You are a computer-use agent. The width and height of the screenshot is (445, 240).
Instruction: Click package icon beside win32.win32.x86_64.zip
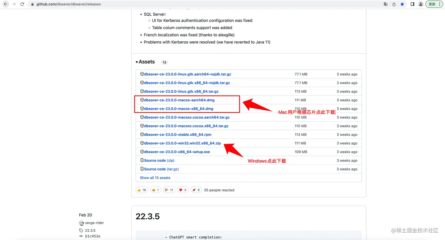(x=142, y=143)
